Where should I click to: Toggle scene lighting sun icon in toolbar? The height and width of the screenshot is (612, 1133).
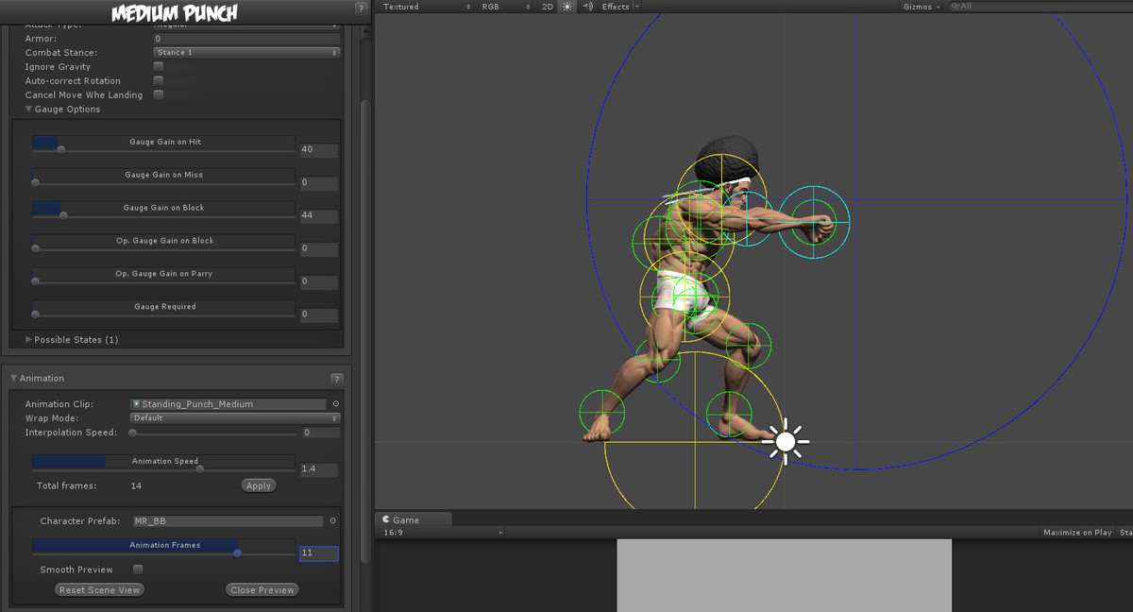pyautogui.click(x=566, y=7)
